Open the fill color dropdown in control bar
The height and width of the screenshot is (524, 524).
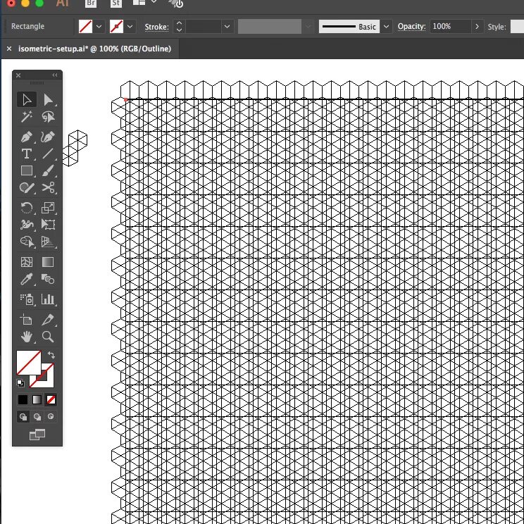point(99,26)
